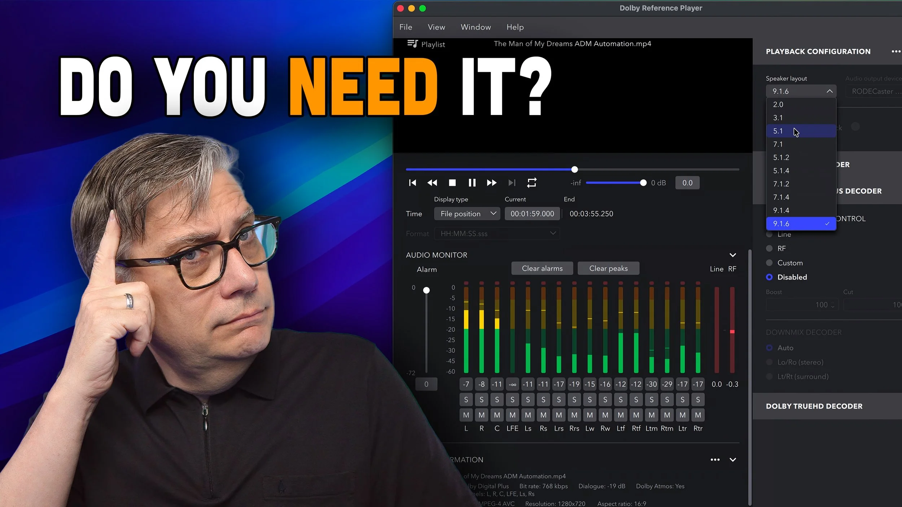Screen dimensions: 902x507
Task: Solo the Rs channel
Action: pyautogui.click(x=543, y=400)
